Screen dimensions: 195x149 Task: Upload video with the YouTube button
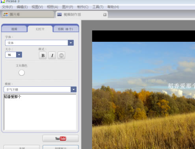[x=61, y=138]
